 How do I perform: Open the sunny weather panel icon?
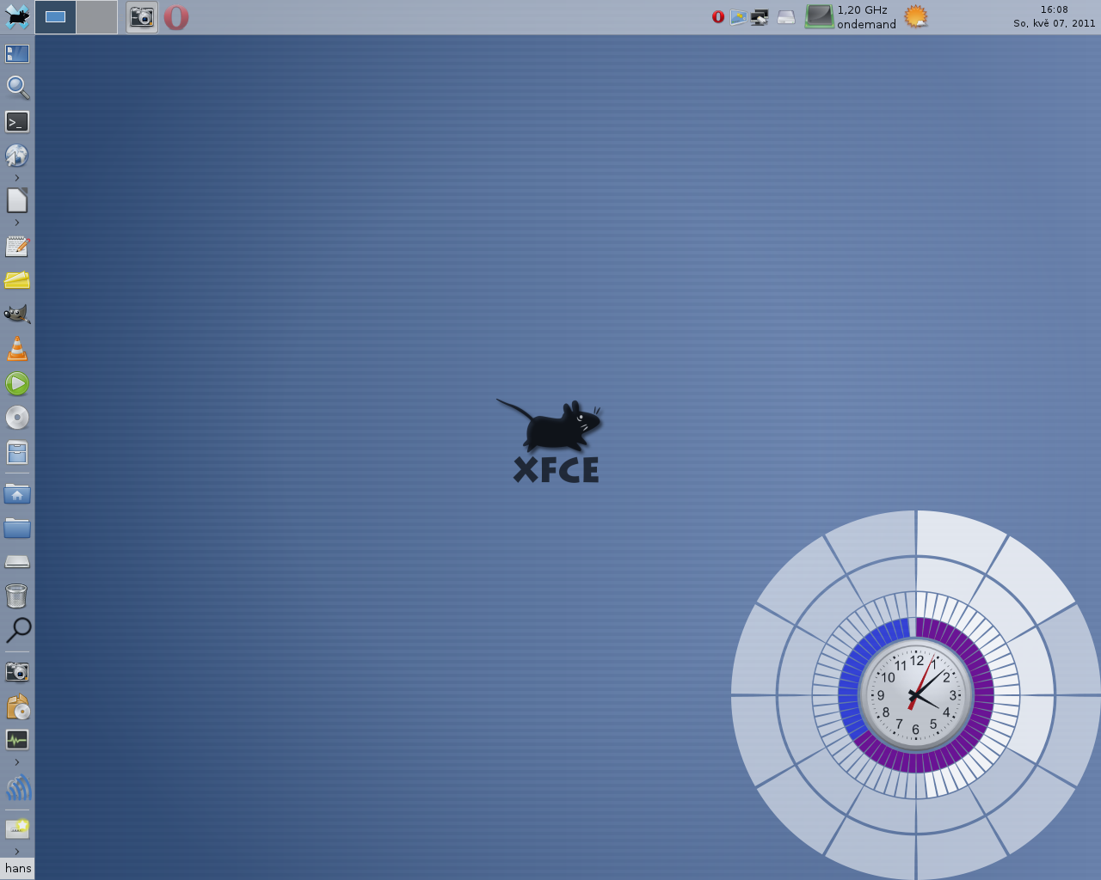point(916,16)
